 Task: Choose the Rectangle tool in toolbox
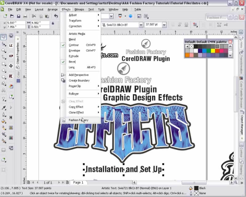click(4, 64)
